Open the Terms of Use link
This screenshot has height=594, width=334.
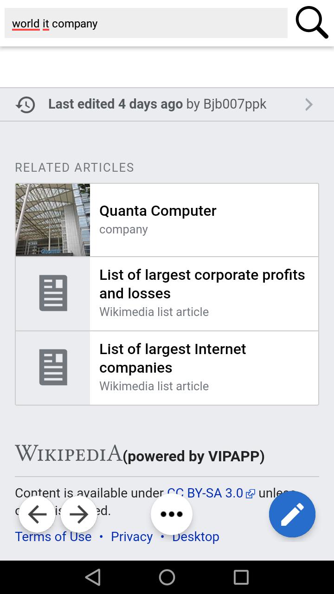point(53,536)
